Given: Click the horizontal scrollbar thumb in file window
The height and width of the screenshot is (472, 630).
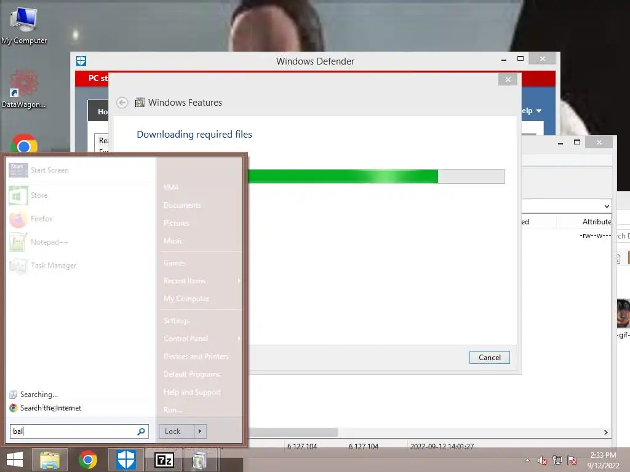Looking at the screenshot, I should [293, 432].
